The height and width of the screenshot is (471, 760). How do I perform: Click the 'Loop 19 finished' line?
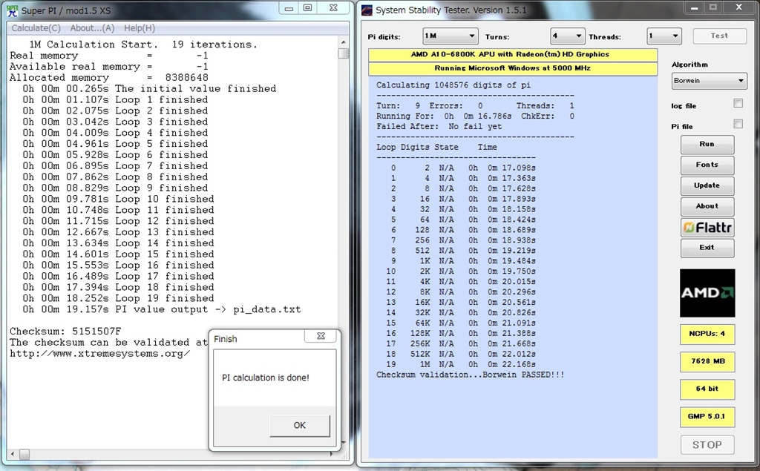pyautogui.click(x=118, y=298)
